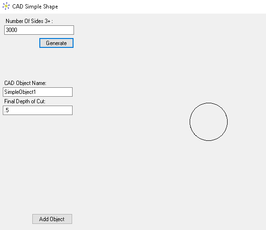Click the CAD Simple Shape window icon
266x230 pixels.
(6, 6)
